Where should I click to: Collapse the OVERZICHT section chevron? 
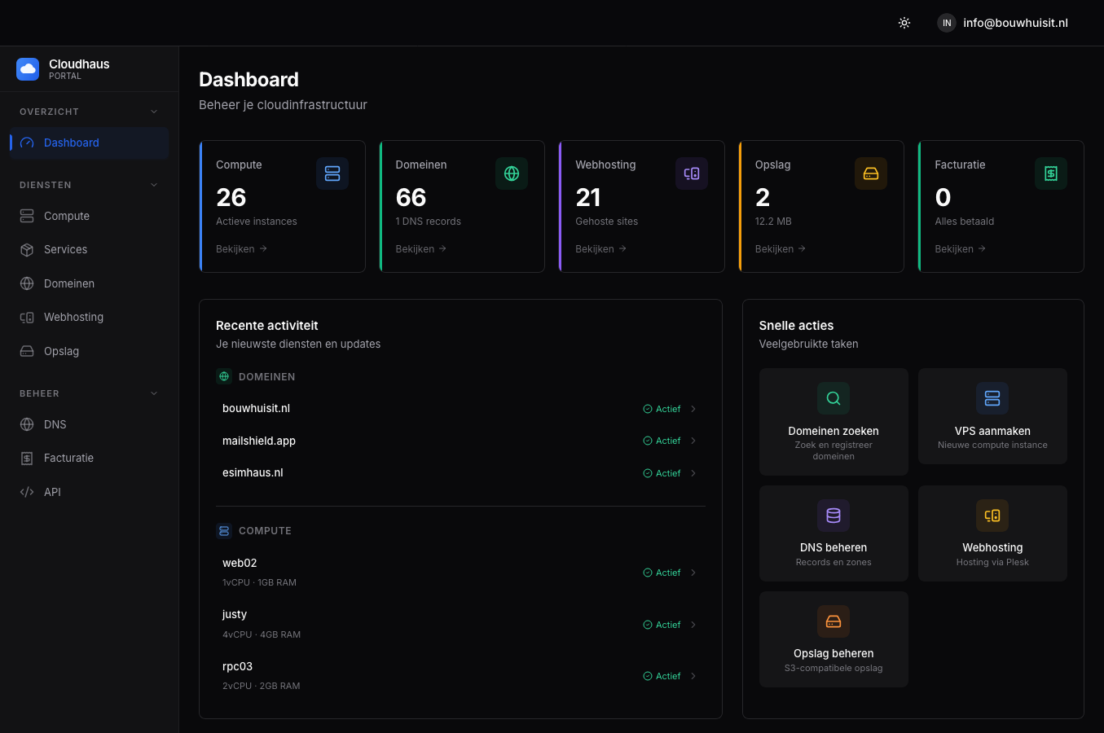coord(154,111)
